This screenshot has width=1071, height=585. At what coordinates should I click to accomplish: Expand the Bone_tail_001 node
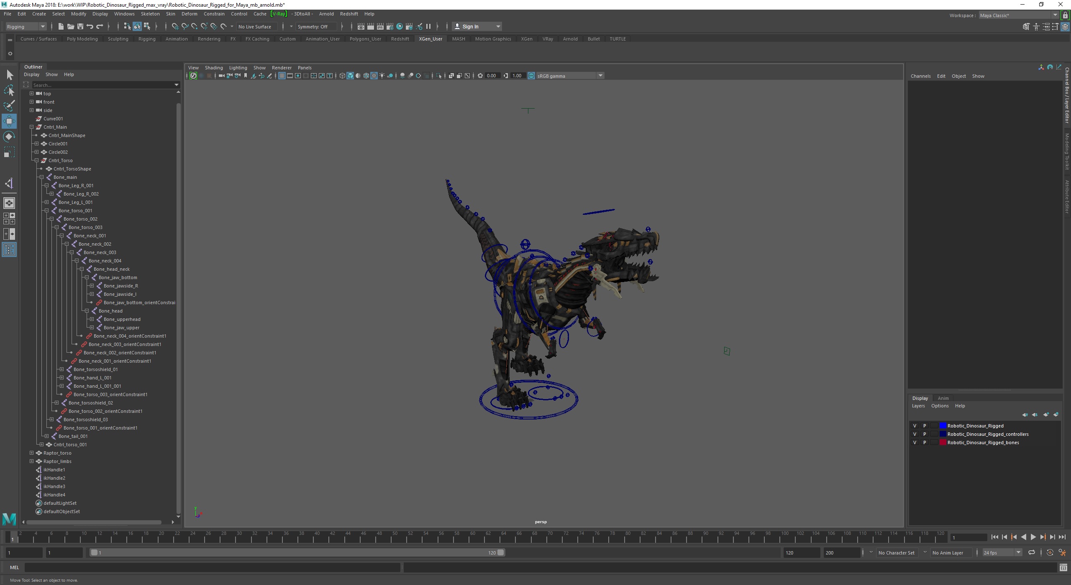[x=46, y=436]
